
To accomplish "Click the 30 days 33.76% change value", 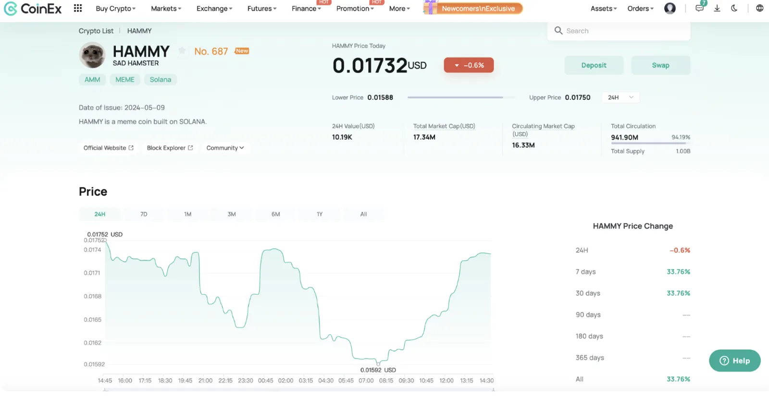I will (678, 293).
